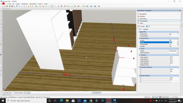Toggle the Avanzado properties mode
This screenshot has height=103, width=183.
141,27
